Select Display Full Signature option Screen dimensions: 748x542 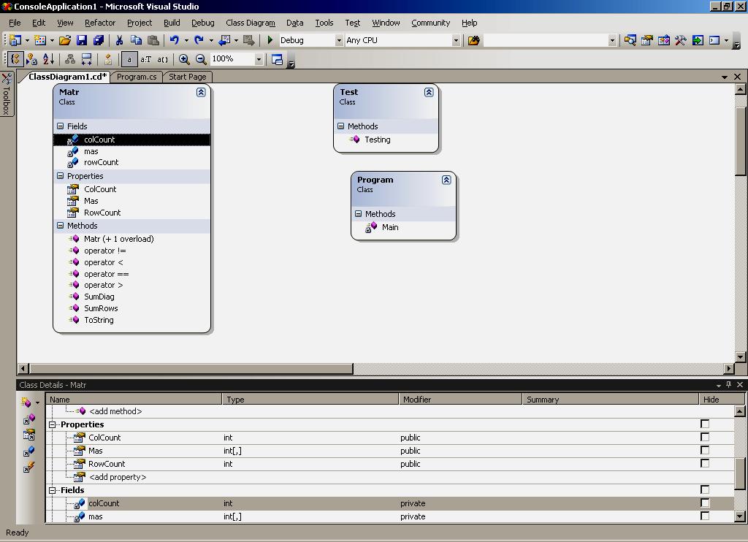pyautogui.click(x=163, y=59)
